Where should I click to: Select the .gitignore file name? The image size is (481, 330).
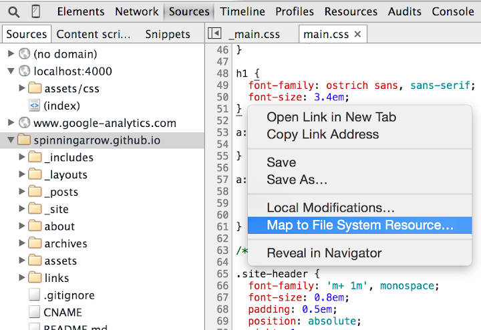tap(69, 295)
